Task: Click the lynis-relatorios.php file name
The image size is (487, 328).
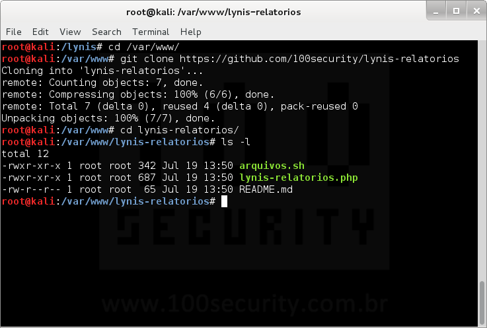Action: click(299, 178)
